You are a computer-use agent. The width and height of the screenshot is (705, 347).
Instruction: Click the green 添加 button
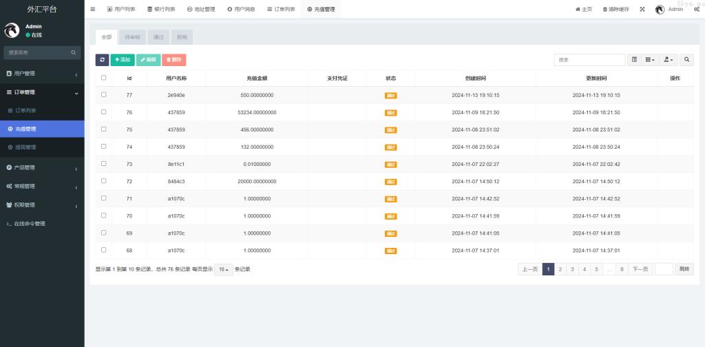123,60
